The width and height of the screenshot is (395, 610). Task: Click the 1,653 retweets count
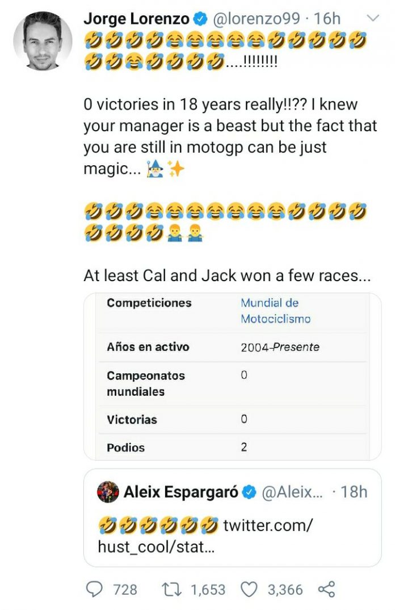pos(208,590)
